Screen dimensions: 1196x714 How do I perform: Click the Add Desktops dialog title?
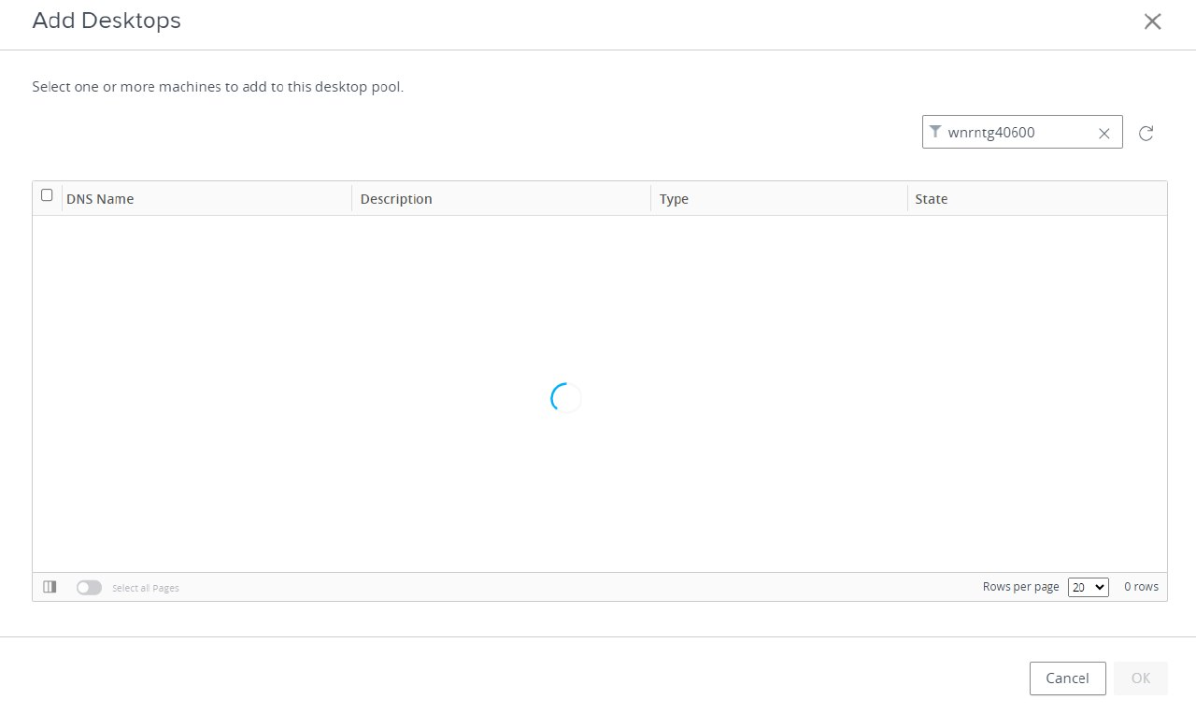[x=107, y=21]
